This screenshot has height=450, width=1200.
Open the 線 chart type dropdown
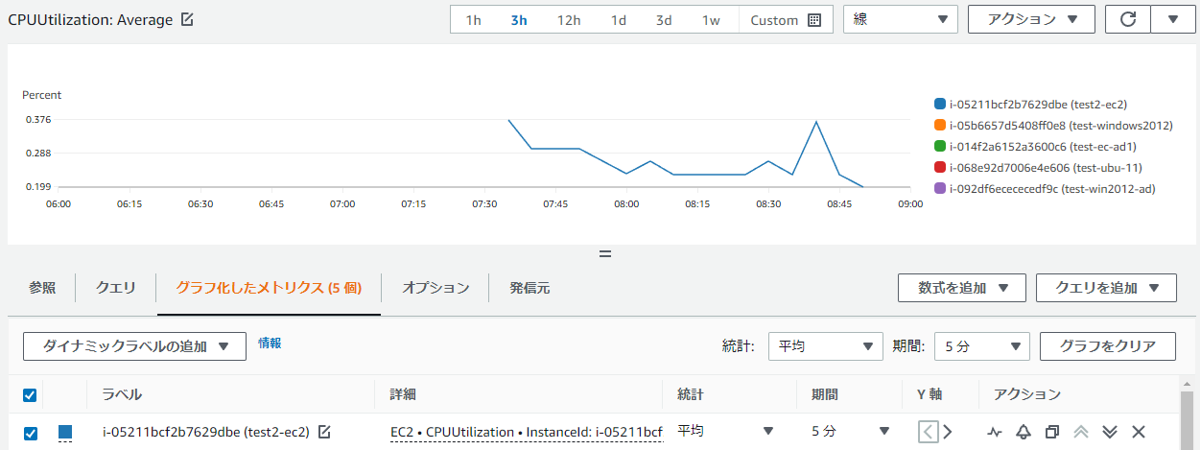[900, 19]
